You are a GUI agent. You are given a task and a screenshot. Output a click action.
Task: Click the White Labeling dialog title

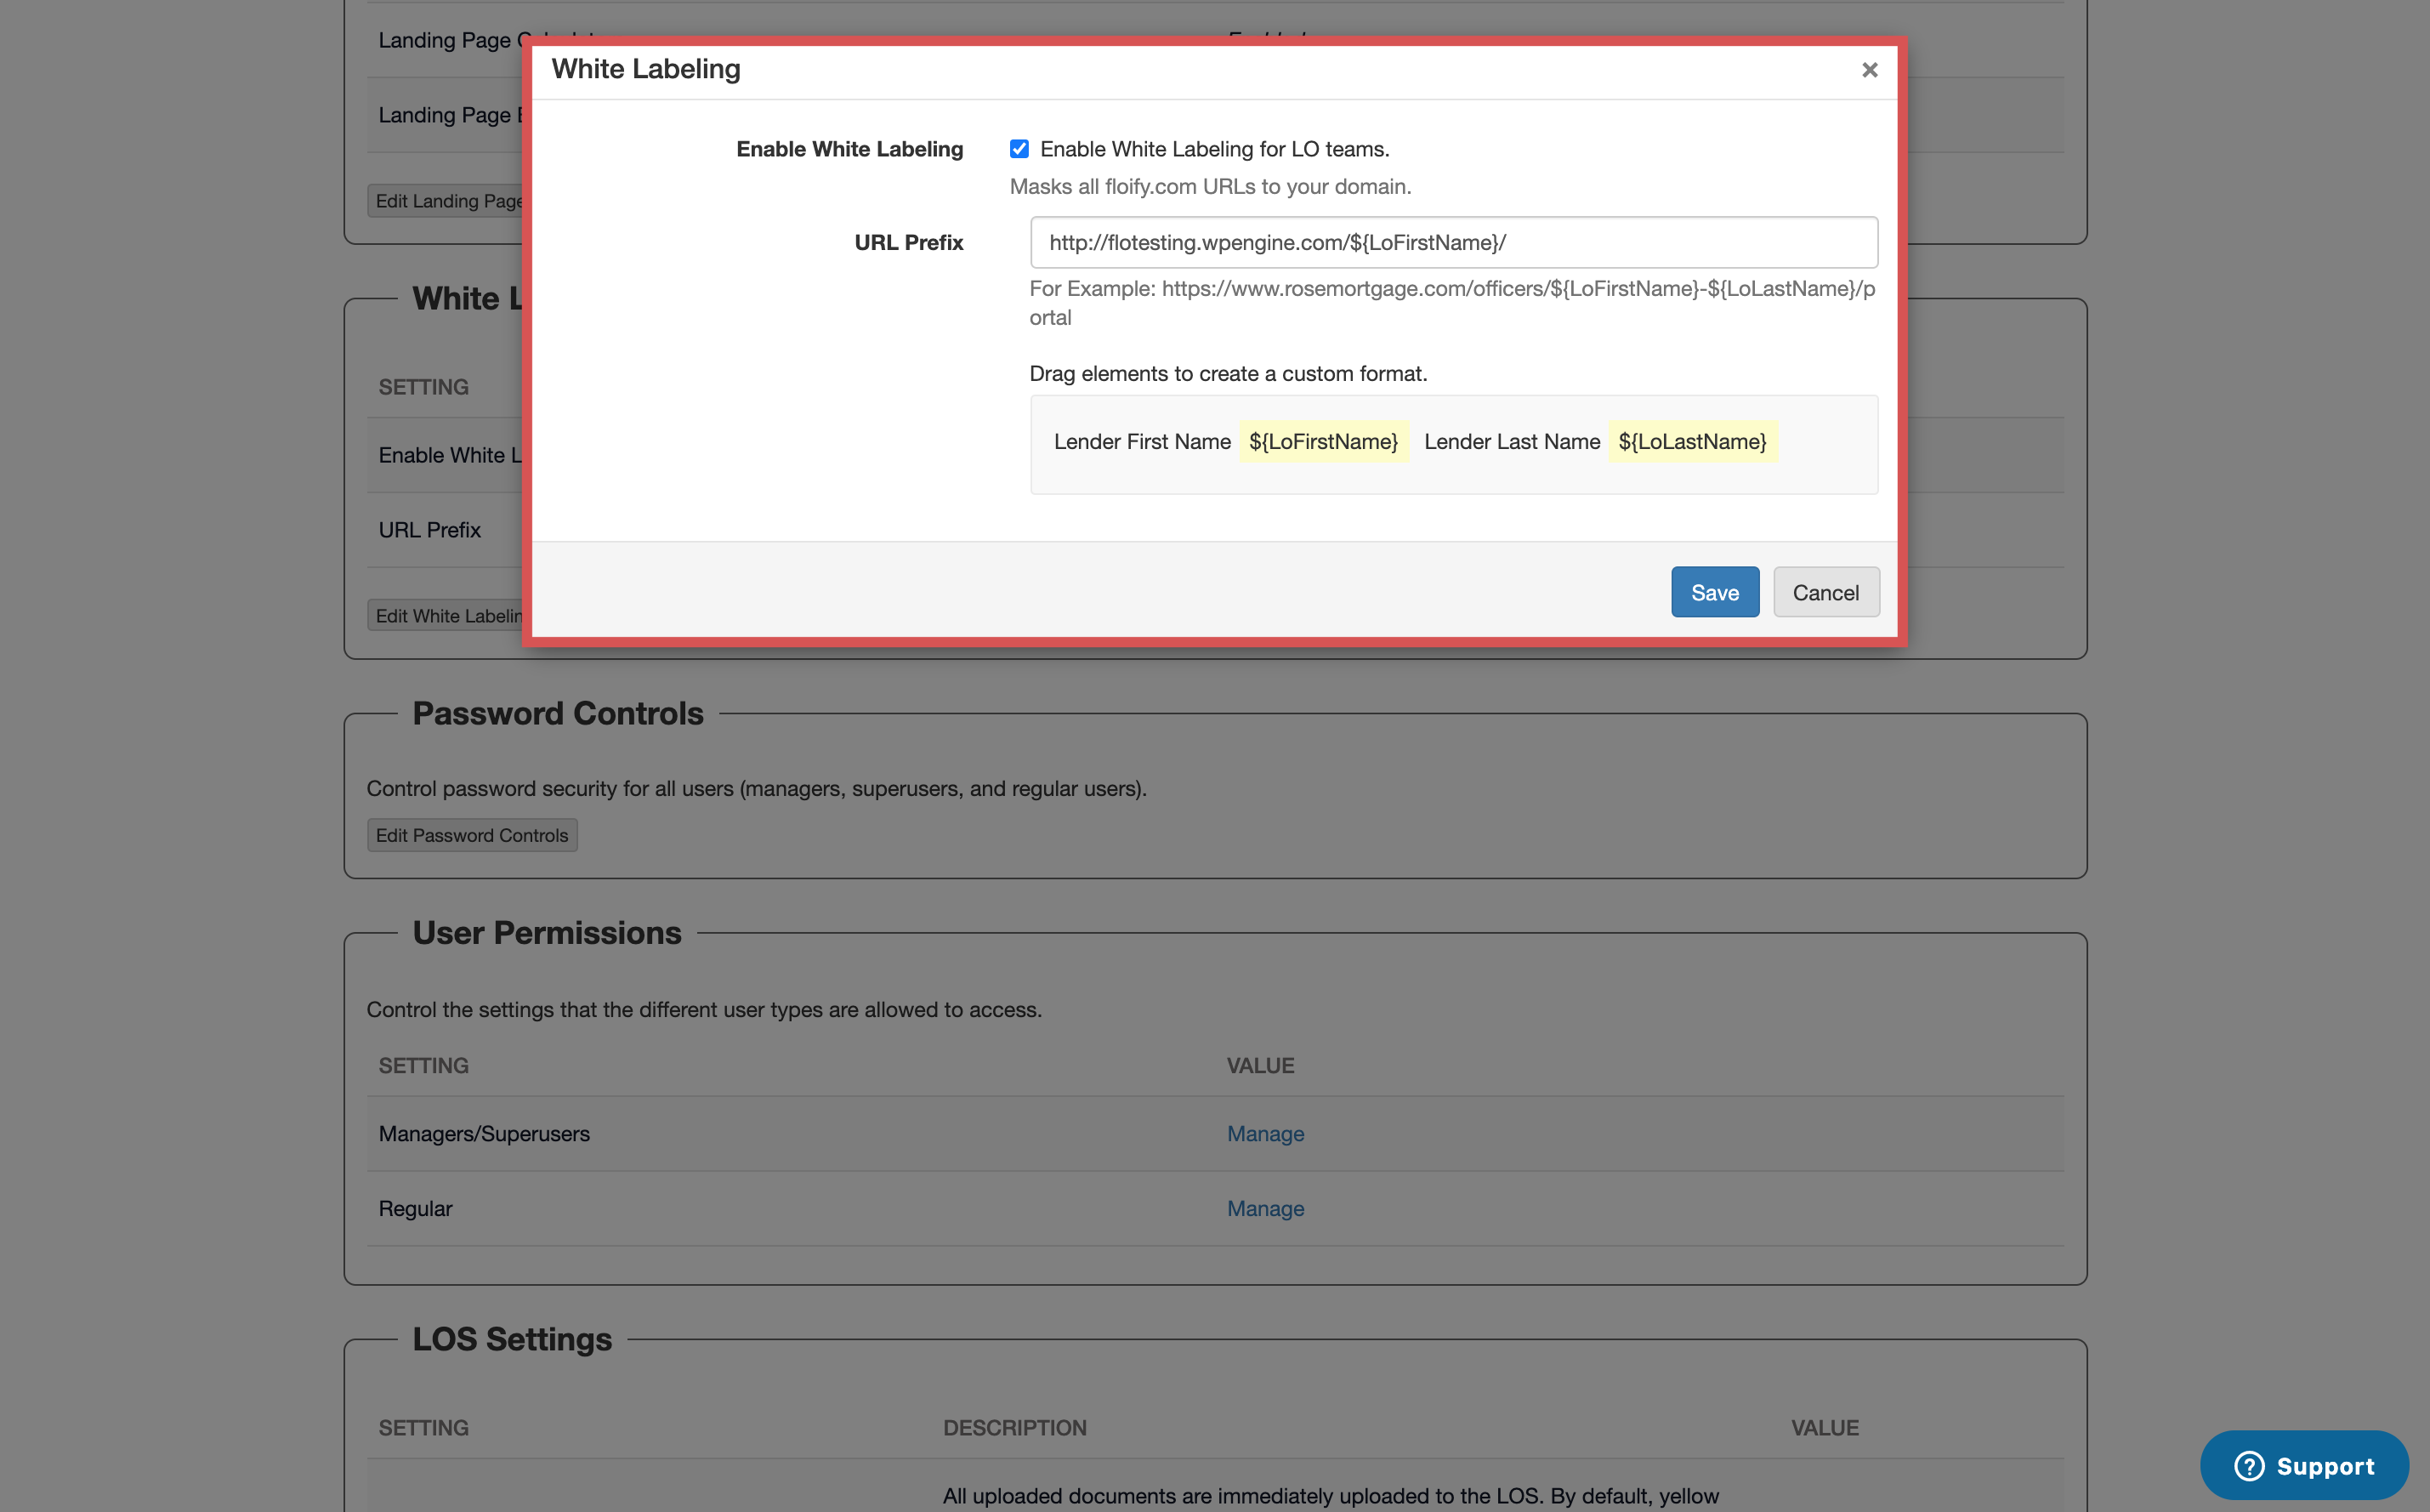(645, 69)
